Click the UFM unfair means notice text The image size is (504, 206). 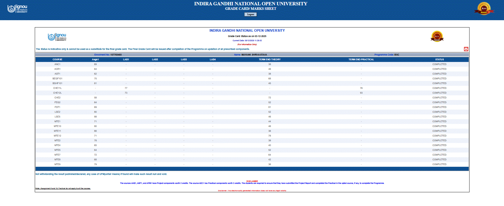pos(101,174)
